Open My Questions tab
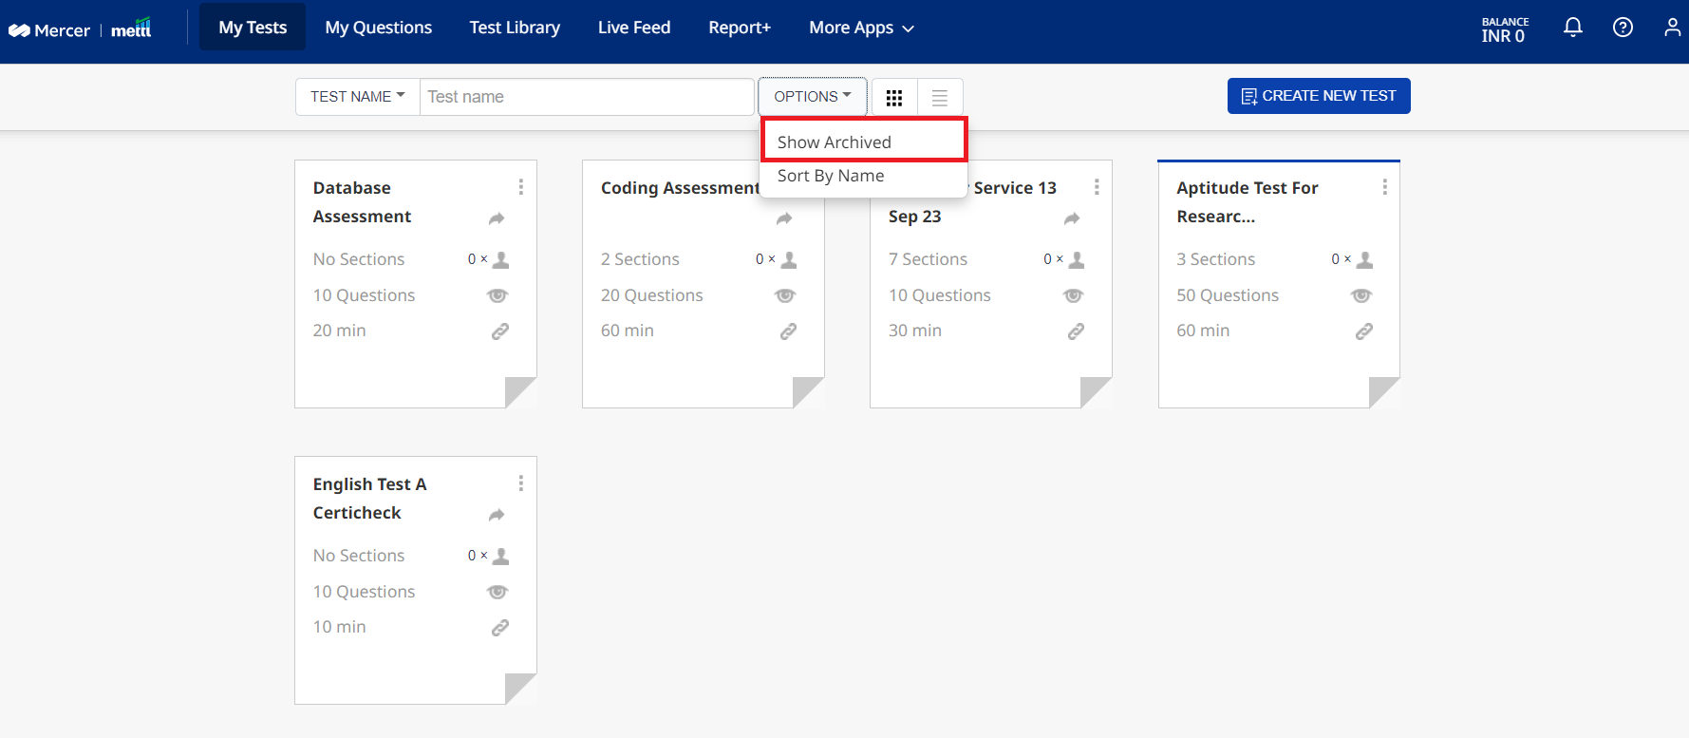Screen dimensions: 1689x738 point(379,28)
